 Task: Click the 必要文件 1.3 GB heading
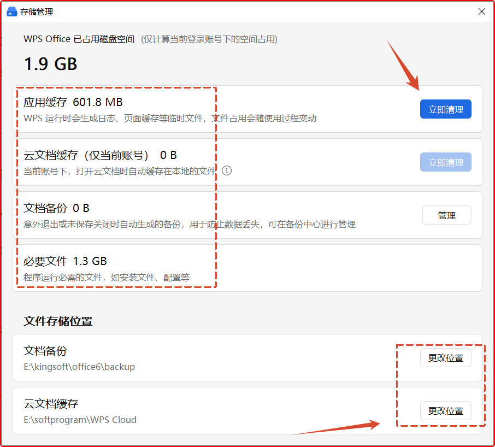65,261
